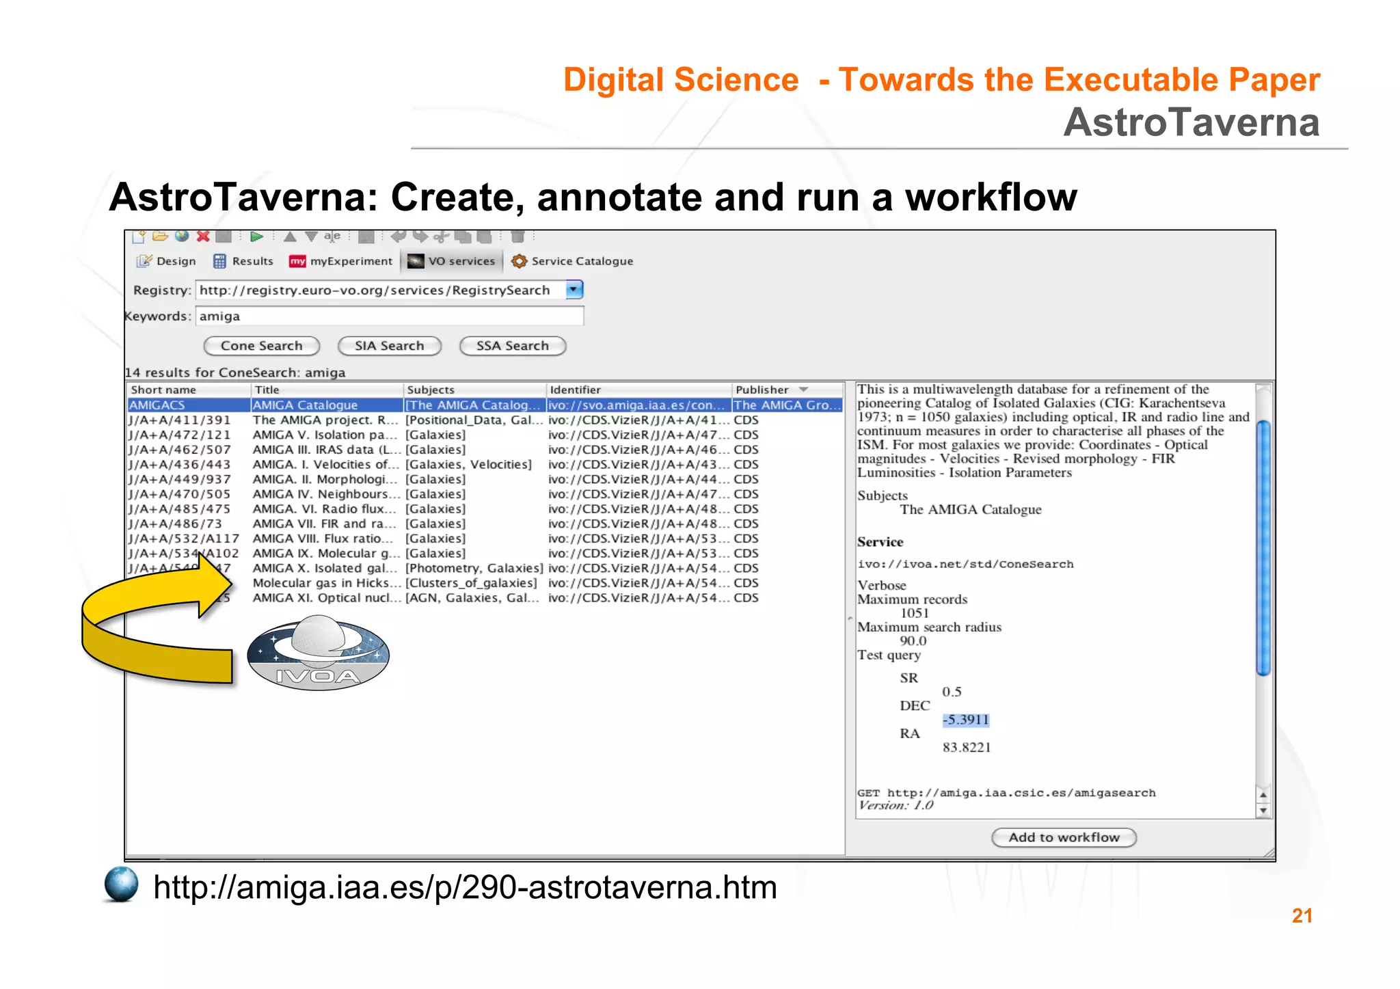Toggle Publisher column sort arrow
1400x989 pixels.
coord(804,390)
